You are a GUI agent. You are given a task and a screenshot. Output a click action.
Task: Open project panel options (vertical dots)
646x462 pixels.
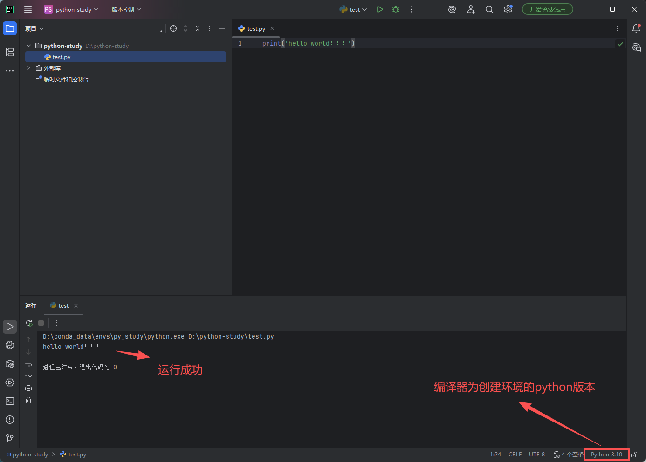click(x=210, y=28)
